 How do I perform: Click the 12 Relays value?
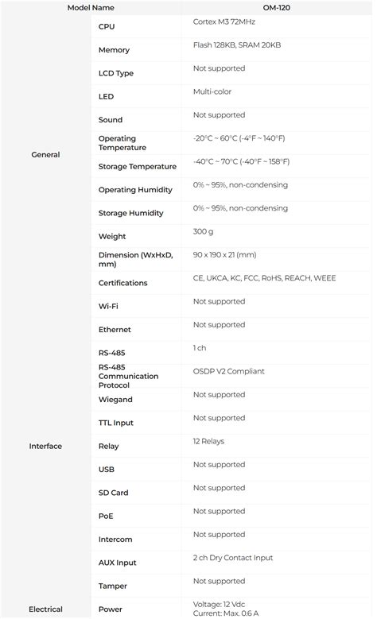tap(208, 441)
